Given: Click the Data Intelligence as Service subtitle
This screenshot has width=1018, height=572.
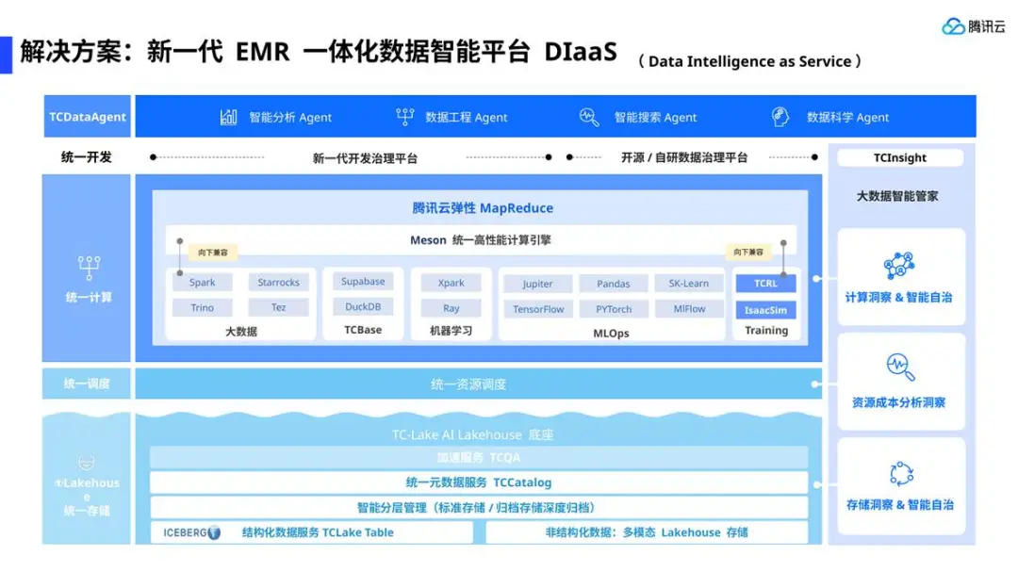Looking at the screenshot, I should point(750,61).
